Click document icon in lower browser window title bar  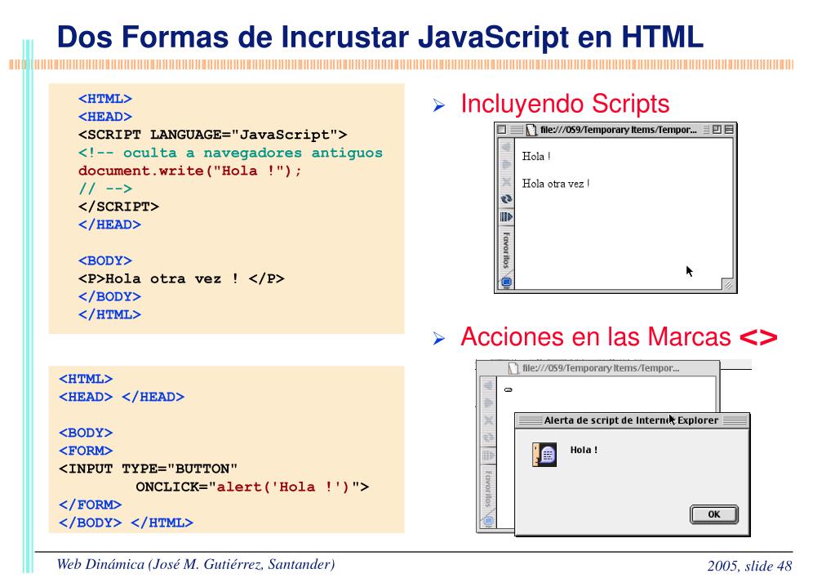[513, 368]
